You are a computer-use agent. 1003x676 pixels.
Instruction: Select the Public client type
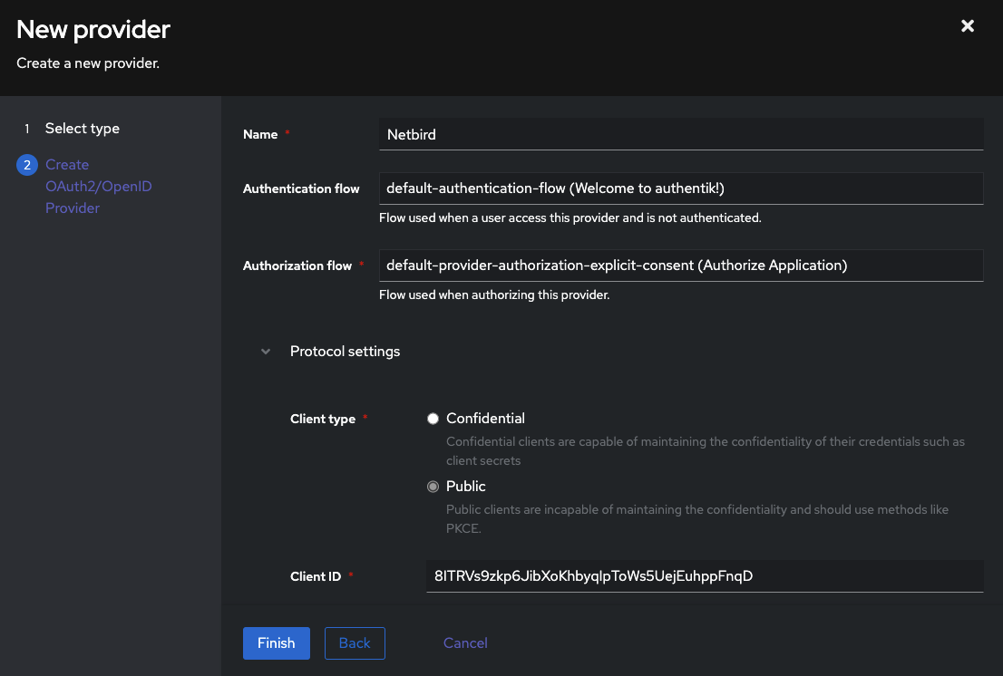tap(433, 486)
